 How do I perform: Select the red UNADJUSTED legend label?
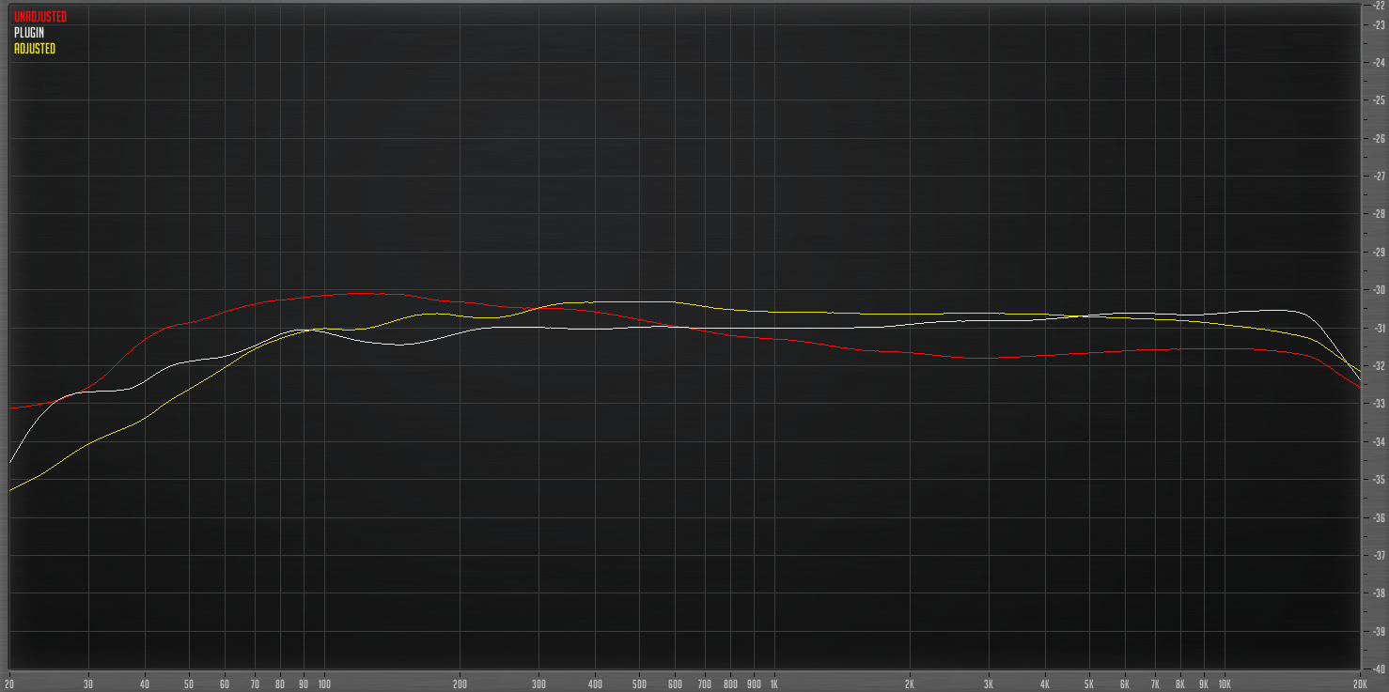[40, 17]
